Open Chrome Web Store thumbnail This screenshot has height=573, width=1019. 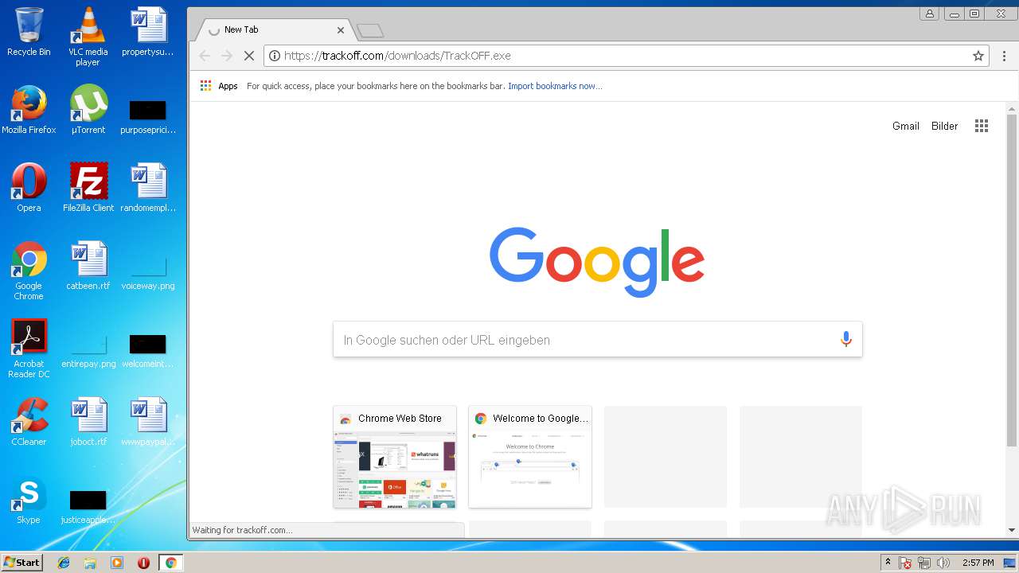click(x=395, y=457)
